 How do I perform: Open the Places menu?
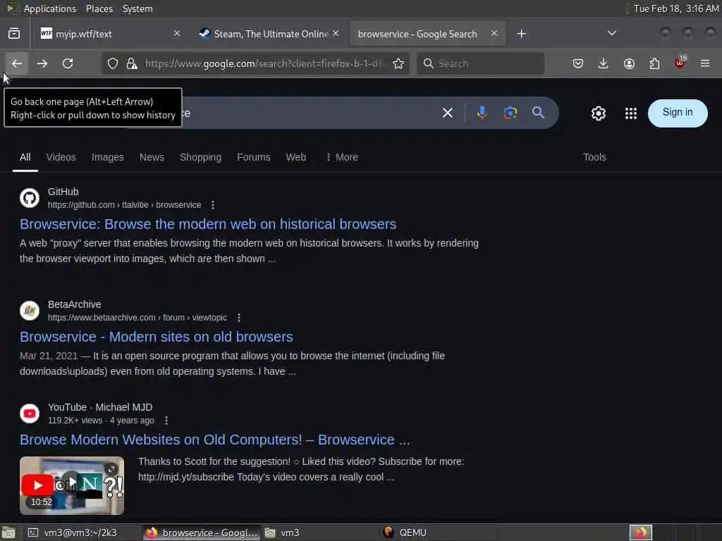[x=99, y=8]
